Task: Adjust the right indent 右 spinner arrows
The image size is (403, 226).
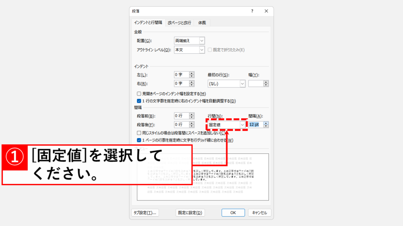Action: tap(192, 84)
